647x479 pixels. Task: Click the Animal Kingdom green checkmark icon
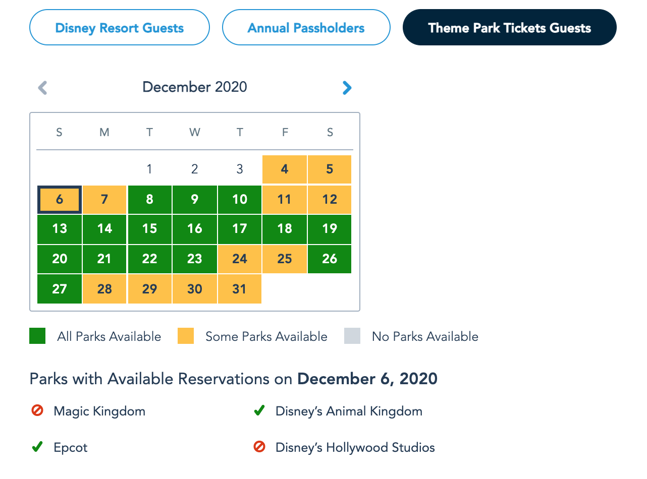pyautogui.click(x=259, y=411)
